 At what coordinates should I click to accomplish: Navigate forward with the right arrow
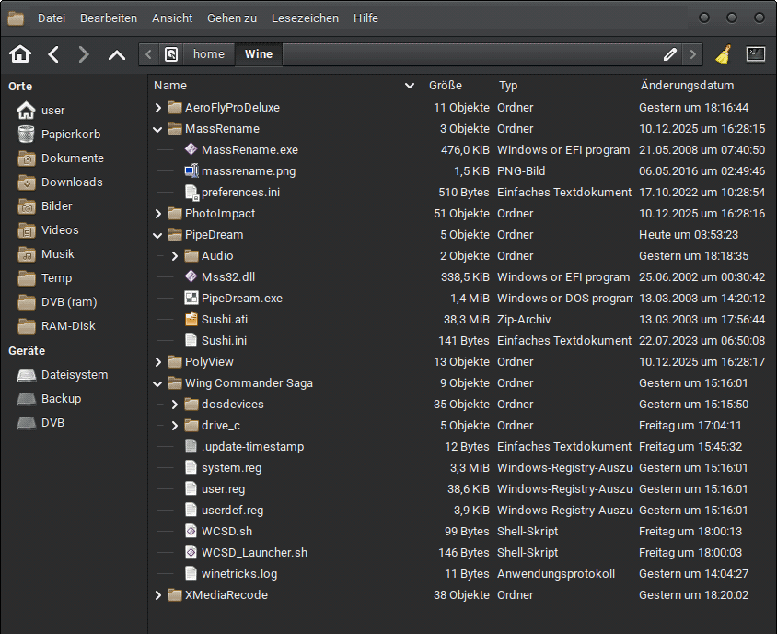coord(84,54)
